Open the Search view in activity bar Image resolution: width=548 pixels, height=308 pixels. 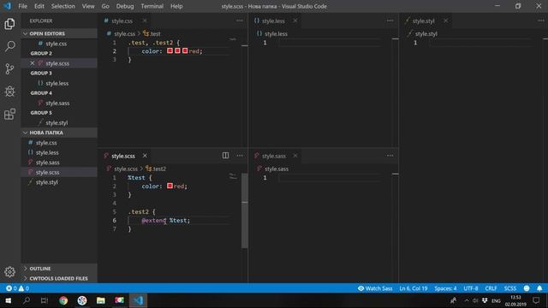(9, 46)
